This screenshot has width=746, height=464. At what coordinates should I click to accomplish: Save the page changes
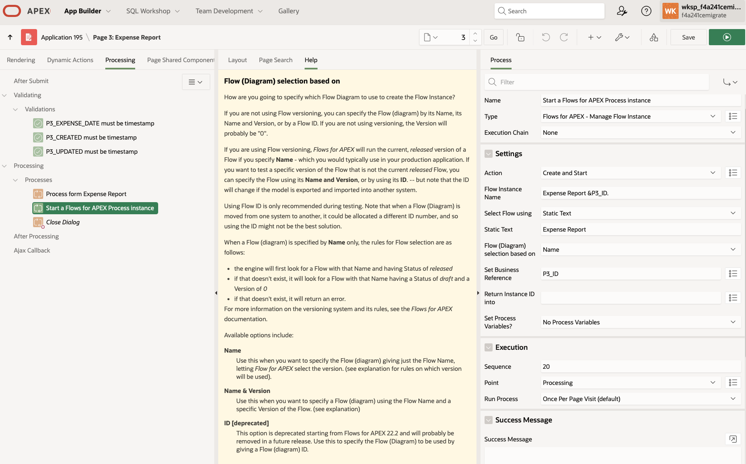[x=688, y=37]
